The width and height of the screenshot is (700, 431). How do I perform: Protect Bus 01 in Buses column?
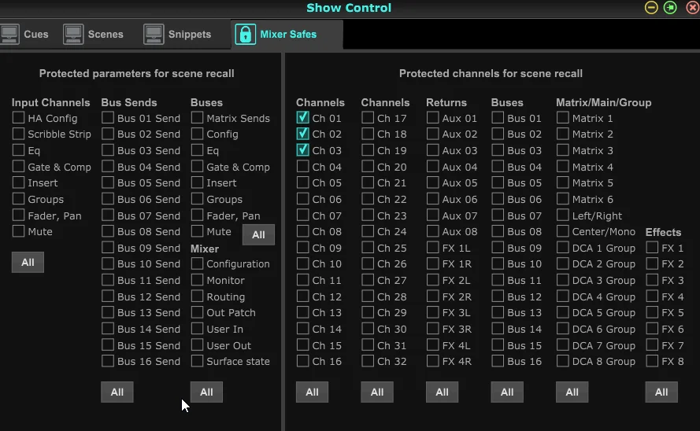click(498, 118)
